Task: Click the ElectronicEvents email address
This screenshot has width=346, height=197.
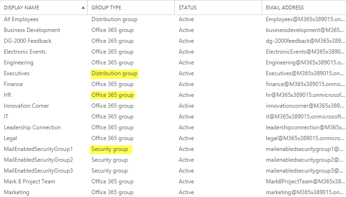Action: tap(305, 52)
